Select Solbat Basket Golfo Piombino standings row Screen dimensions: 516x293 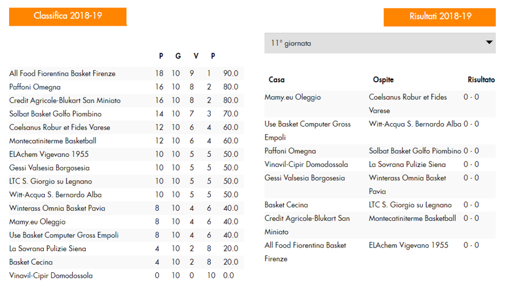click(126, 114)
